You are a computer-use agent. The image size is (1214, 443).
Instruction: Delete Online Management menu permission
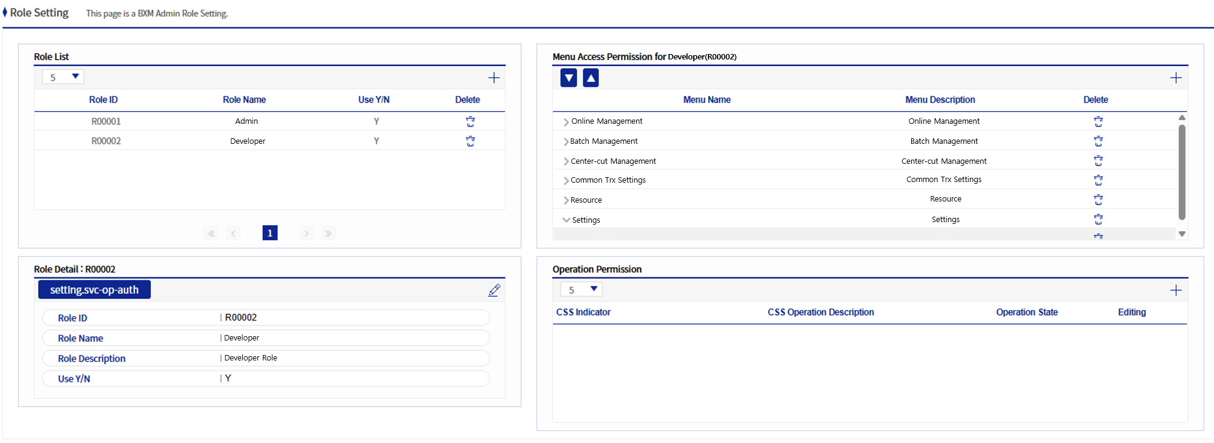1098,121
